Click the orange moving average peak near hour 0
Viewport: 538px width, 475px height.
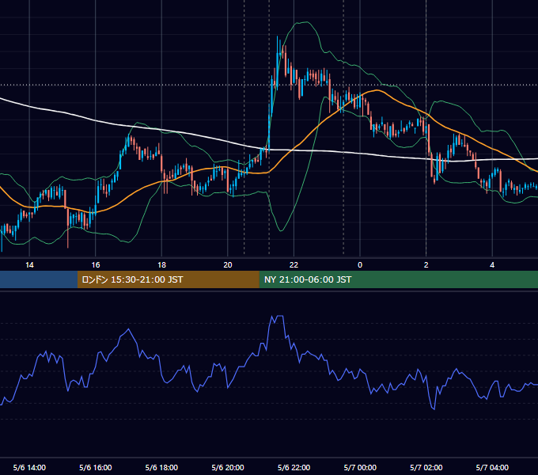377,90
